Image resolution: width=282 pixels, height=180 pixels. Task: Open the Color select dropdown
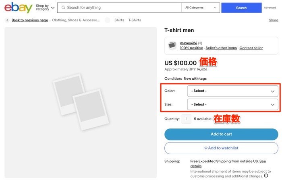232,91
